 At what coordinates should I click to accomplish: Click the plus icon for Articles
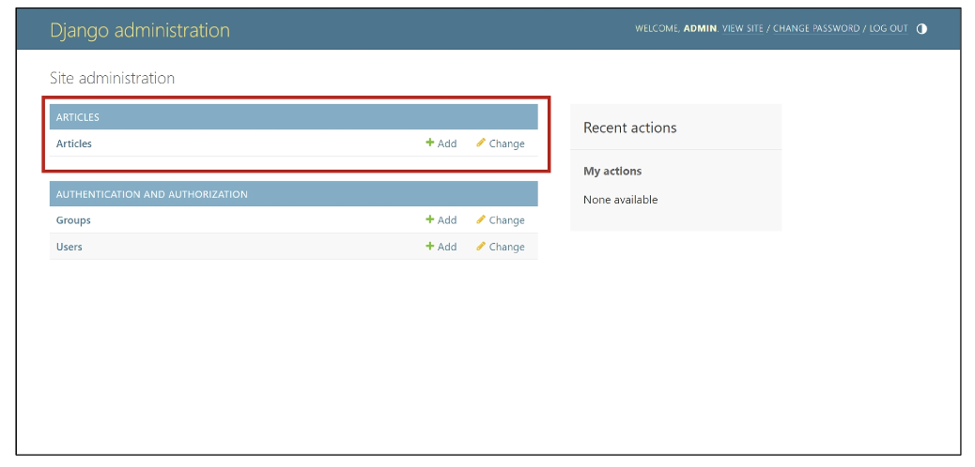429,143
